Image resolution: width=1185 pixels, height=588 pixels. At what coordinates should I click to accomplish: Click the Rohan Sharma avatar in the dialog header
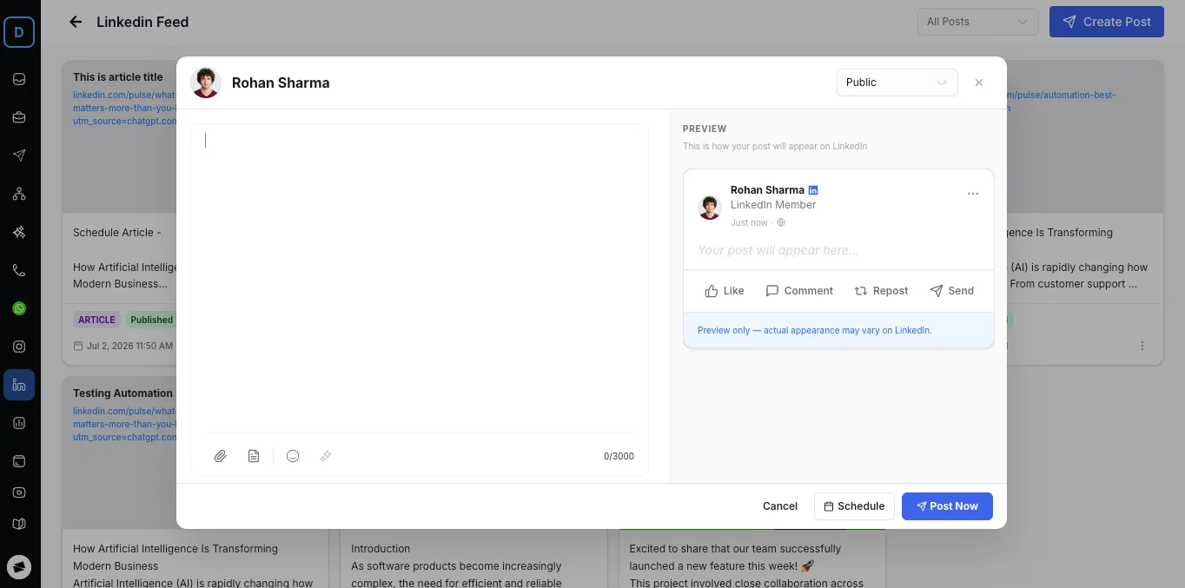coord(206,83)
